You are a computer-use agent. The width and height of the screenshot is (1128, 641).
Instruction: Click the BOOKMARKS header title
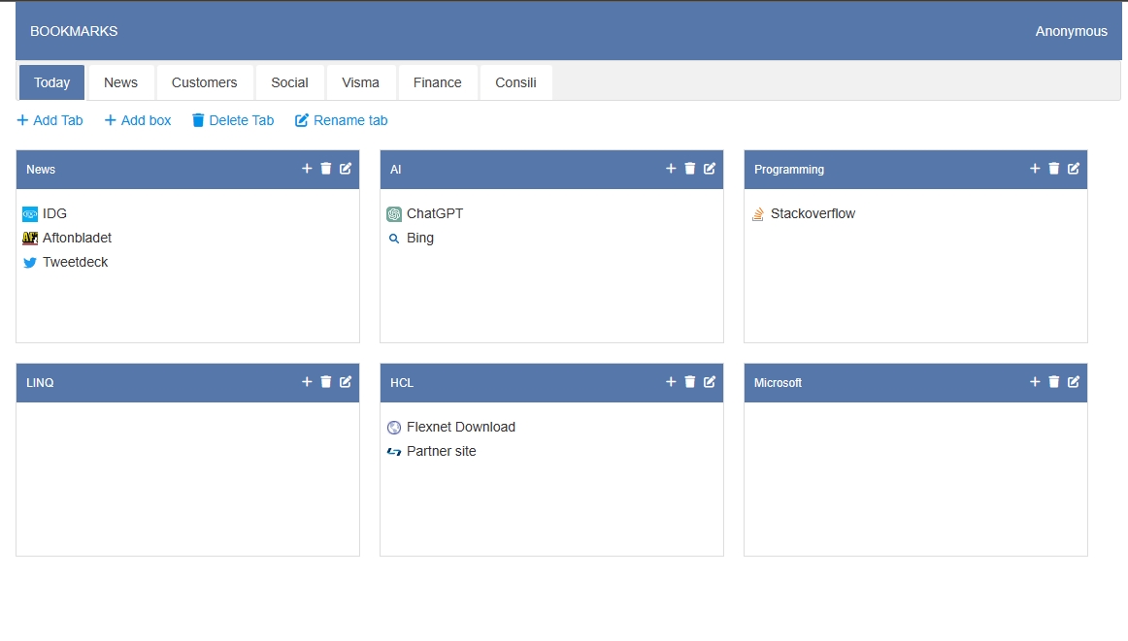74,32
